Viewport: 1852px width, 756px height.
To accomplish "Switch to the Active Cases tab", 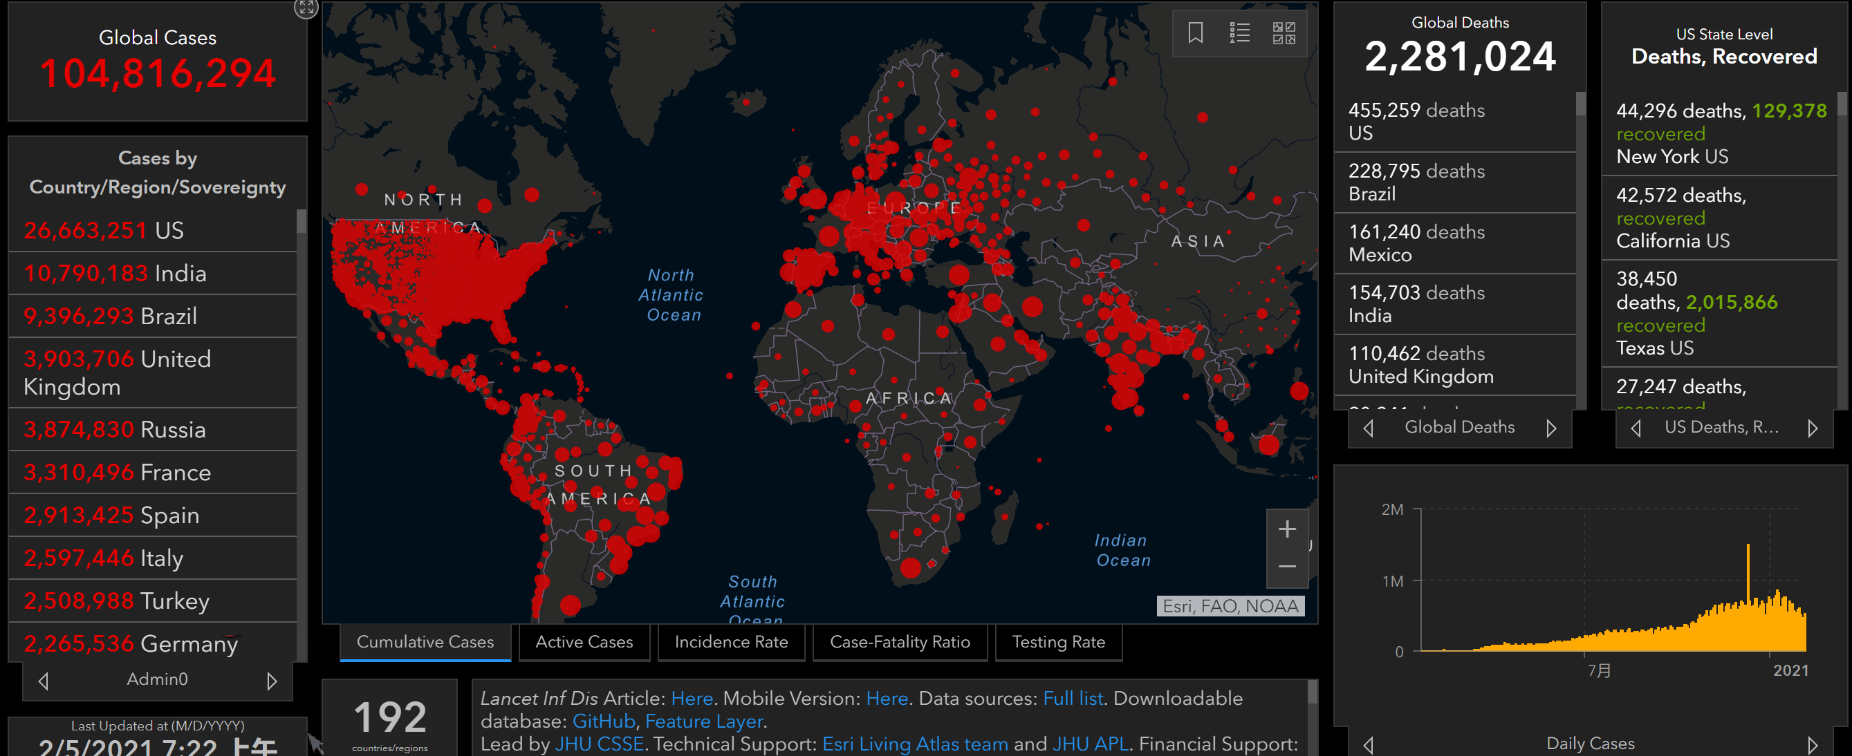I will point(584,642).
